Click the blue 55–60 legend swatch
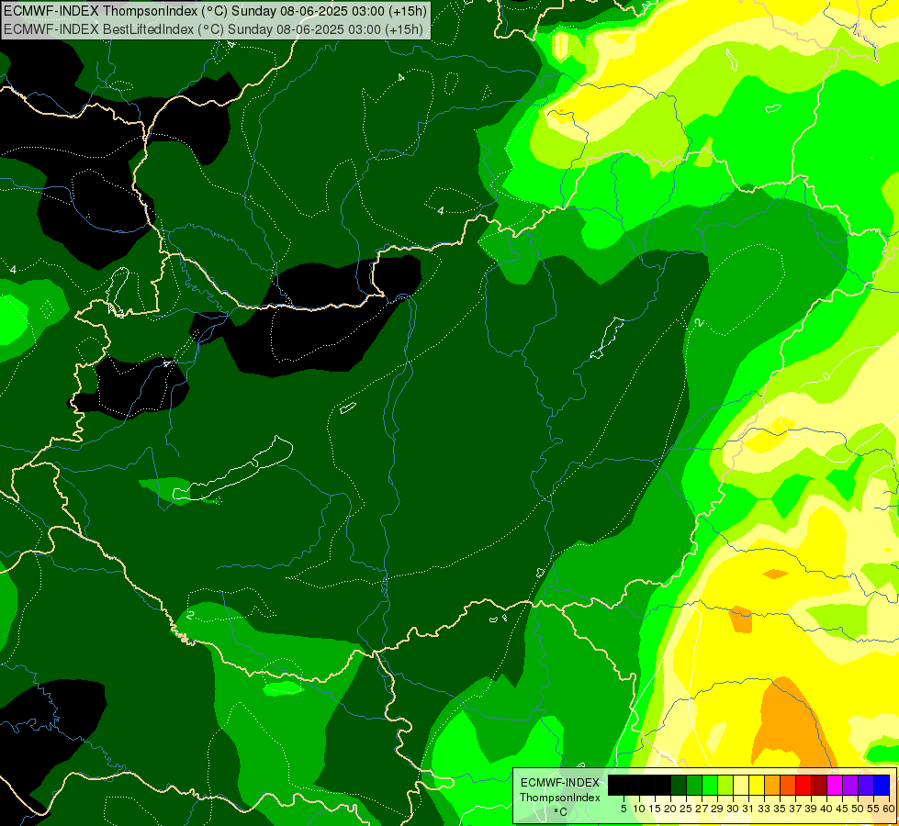This screenshot has width=899, height=826. pos(882,786)
